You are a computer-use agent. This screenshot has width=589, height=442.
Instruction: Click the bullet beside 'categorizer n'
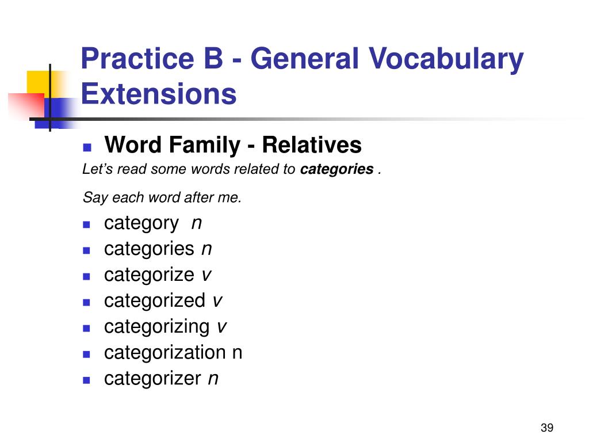[86, 380]
